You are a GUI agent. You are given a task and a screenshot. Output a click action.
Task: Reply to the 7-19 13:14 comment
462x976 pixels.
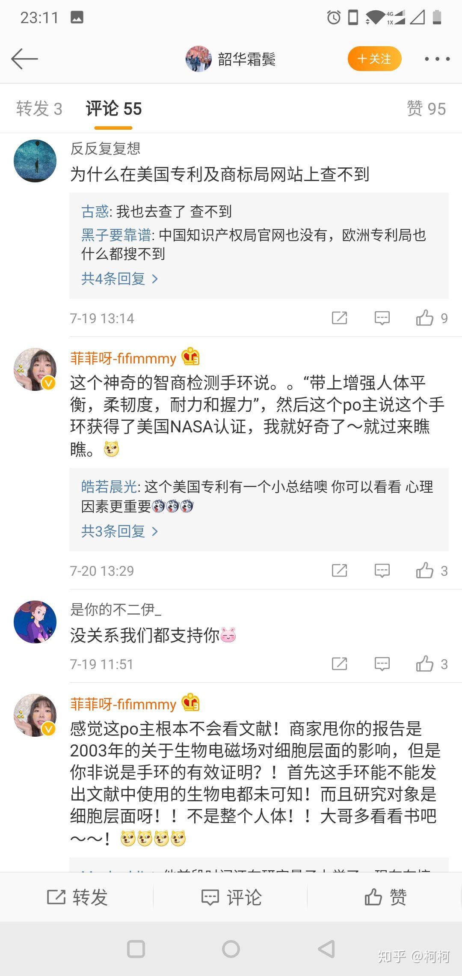382,318
